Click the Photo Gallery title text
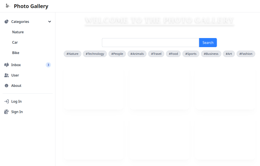 pos(31,6)
